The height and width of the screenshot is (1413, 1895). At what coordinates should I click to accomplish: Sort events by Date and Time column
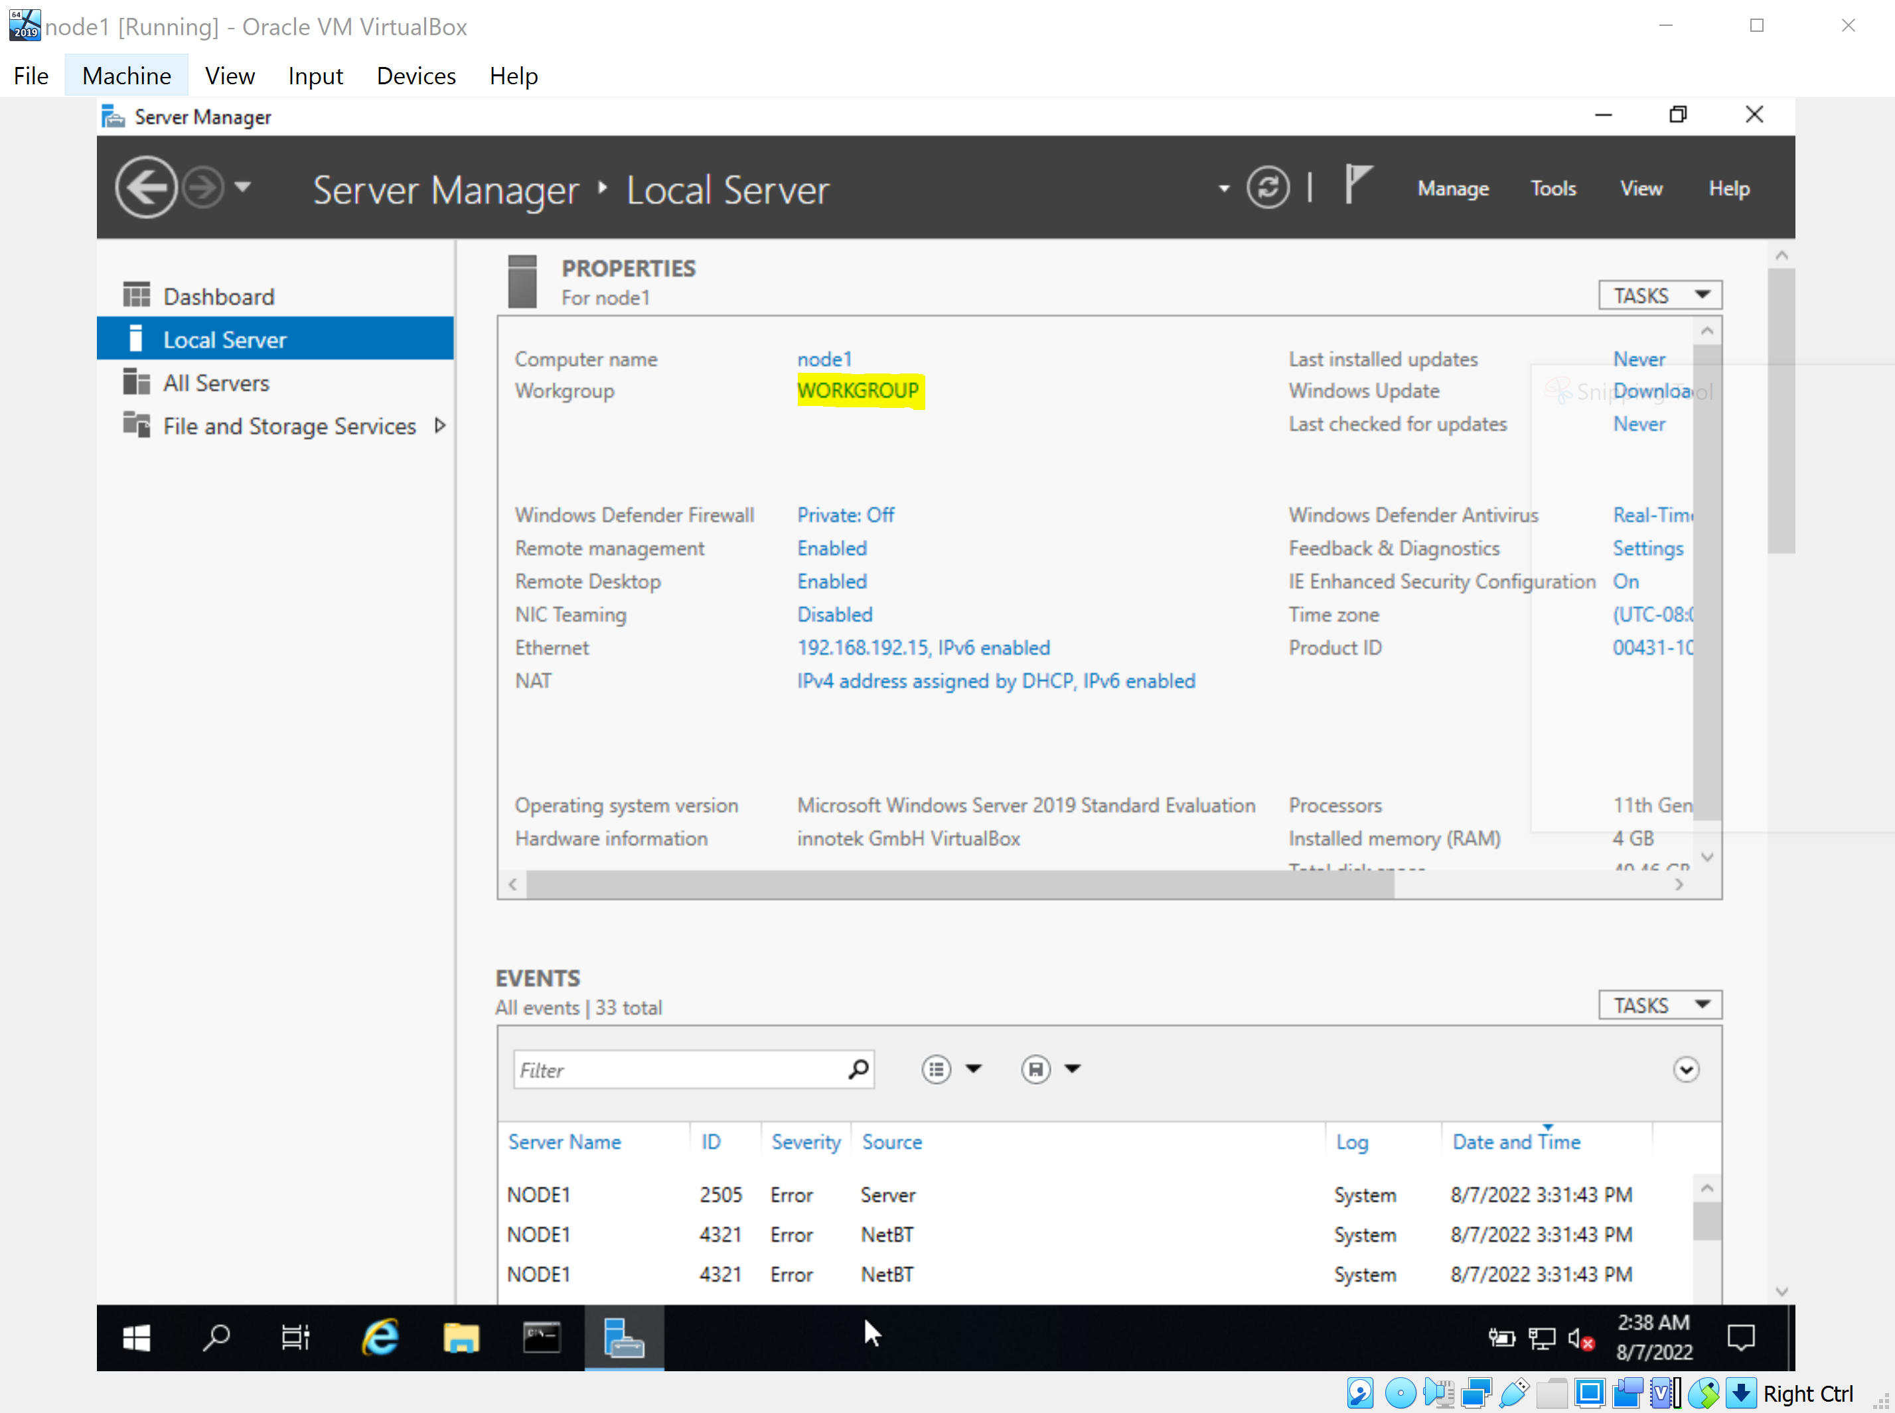[x=1516, y=1142]
